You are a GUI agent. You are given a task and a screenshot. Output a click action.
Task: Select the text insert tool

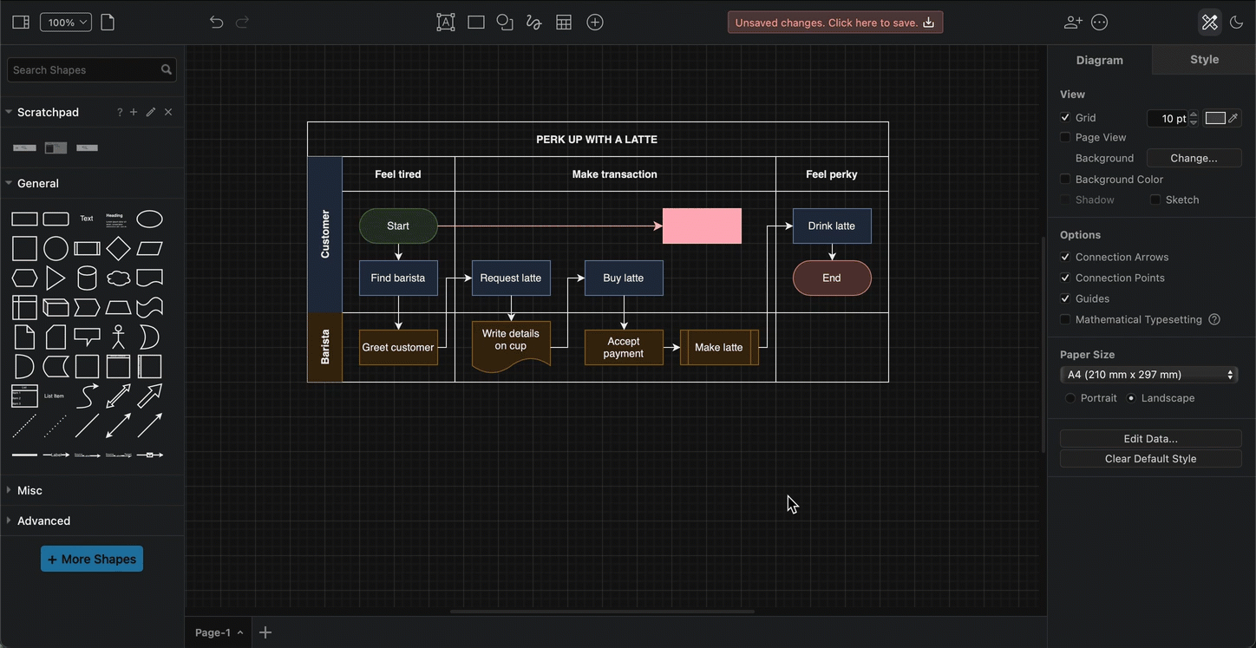[446, 23]
